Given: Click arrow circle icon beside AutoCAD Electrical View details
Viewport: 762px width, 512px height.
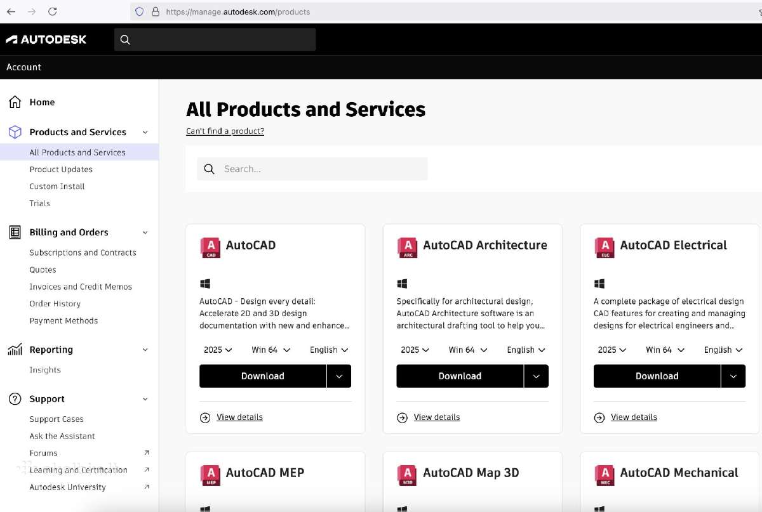Looking at the screenshot, I should pos(599,417).
